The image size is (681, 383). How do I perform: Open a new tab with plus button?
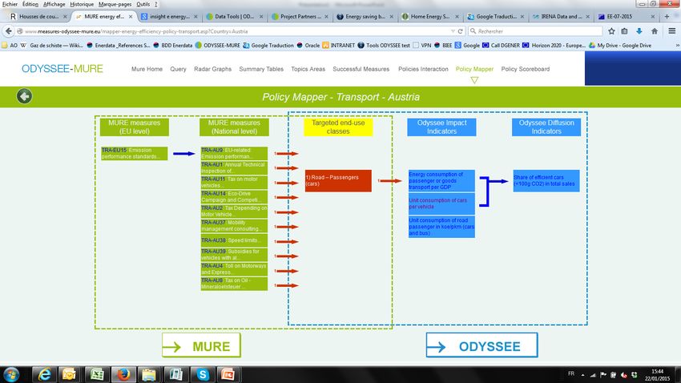tap(667, 17)
